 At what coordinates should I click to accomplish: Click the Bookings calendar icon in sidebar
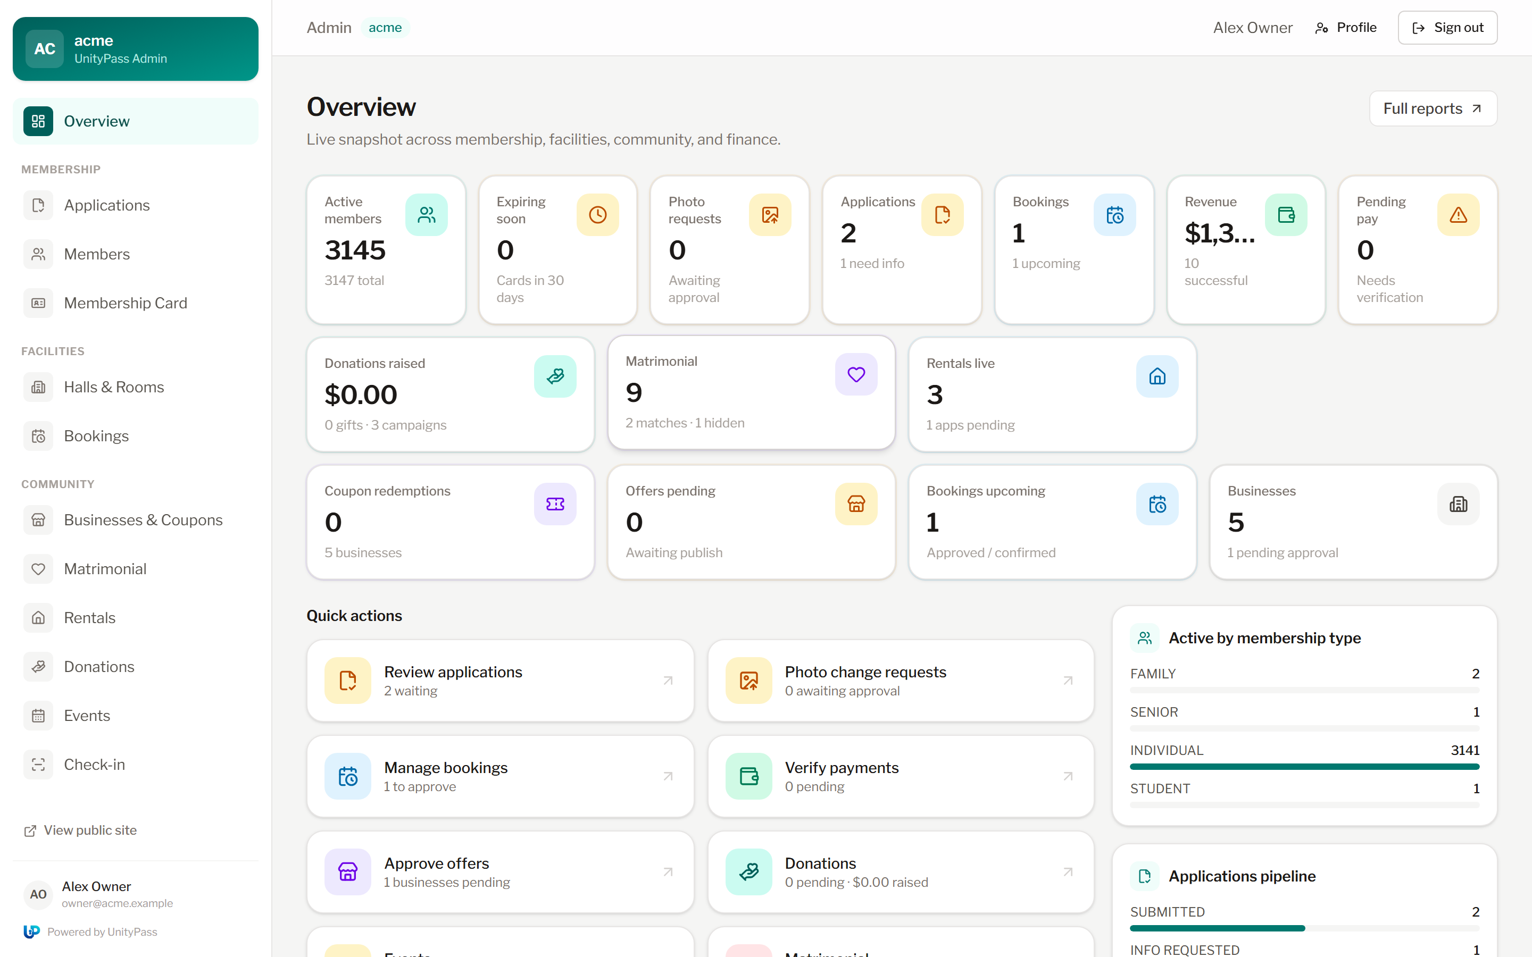(38, 435)
